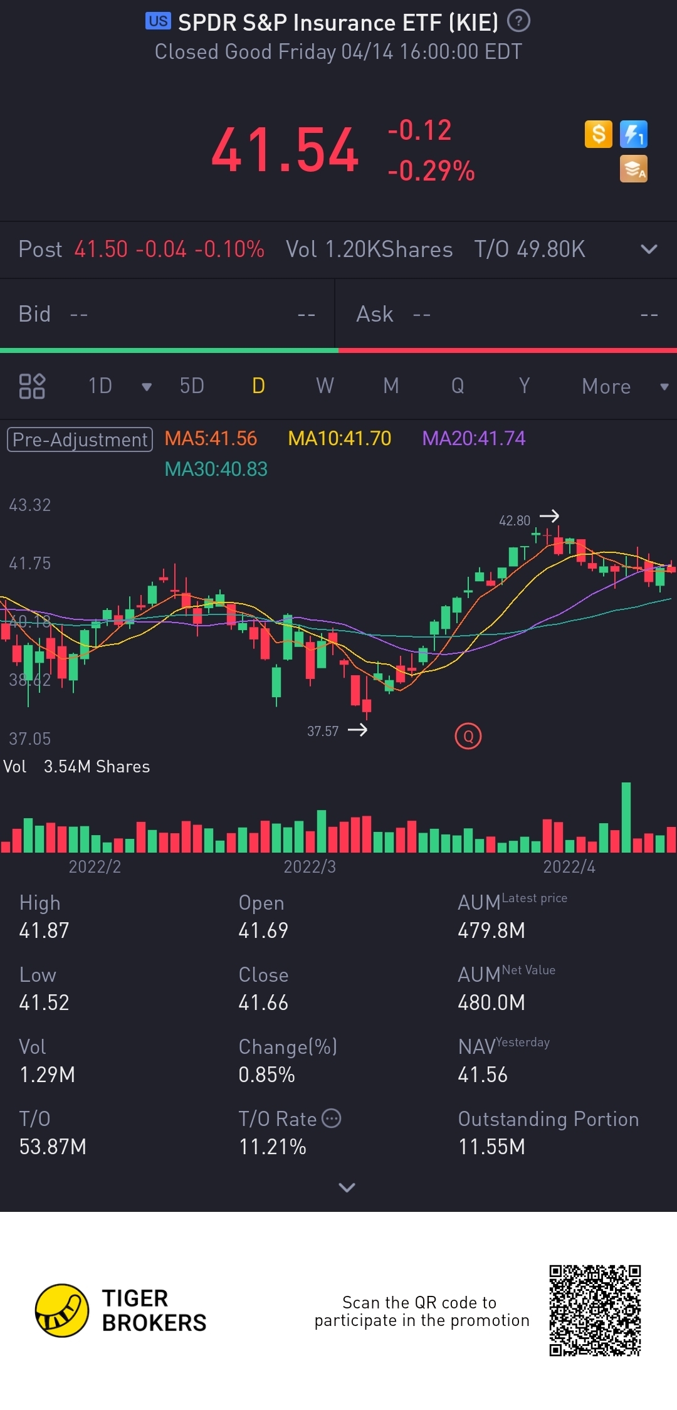Select the D daily chart tab
Screen dimensions: 677x1410
pyautogui.click(x=258, y=386)
